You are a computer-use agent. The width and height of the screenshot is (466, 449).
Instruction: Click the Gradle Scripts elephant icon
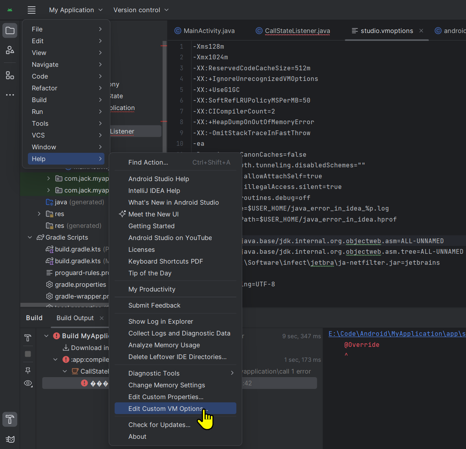point(40,237)
